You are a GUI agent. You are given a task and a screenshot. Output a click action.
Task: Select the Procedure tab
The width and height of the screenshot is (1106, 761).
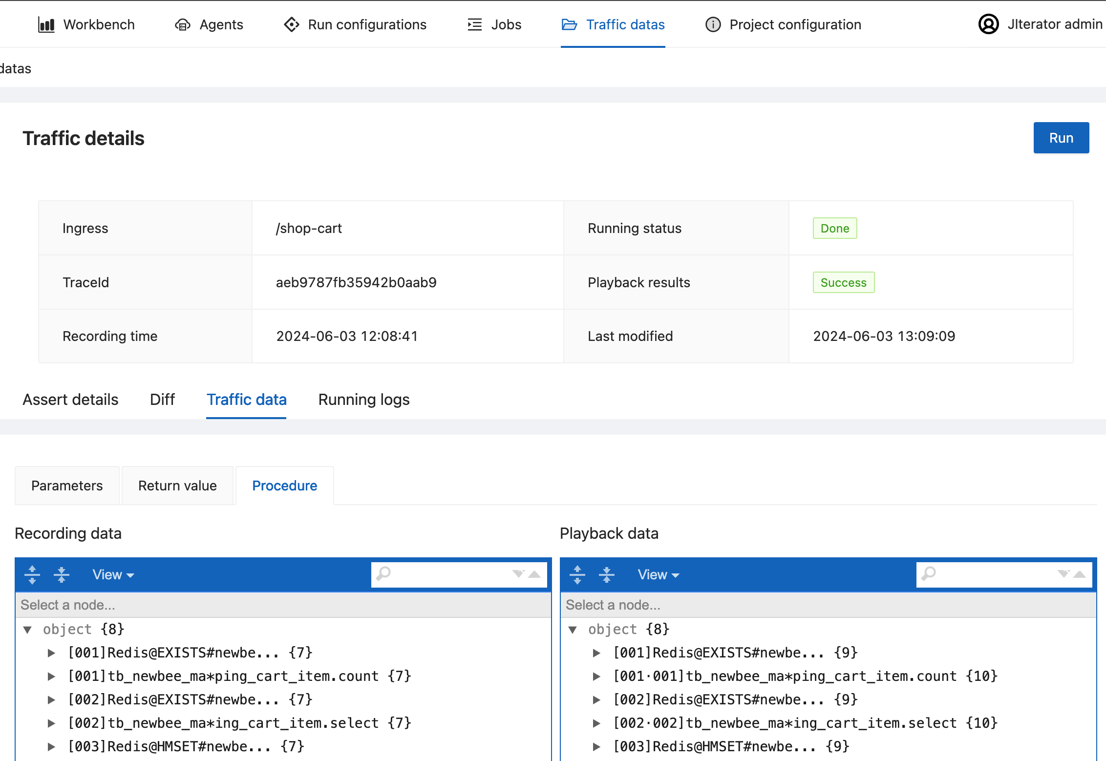point(285,486)
